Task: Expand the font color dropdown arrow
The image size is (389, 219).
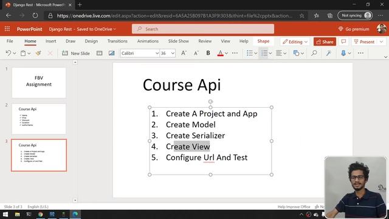Action: click(226, 54)
